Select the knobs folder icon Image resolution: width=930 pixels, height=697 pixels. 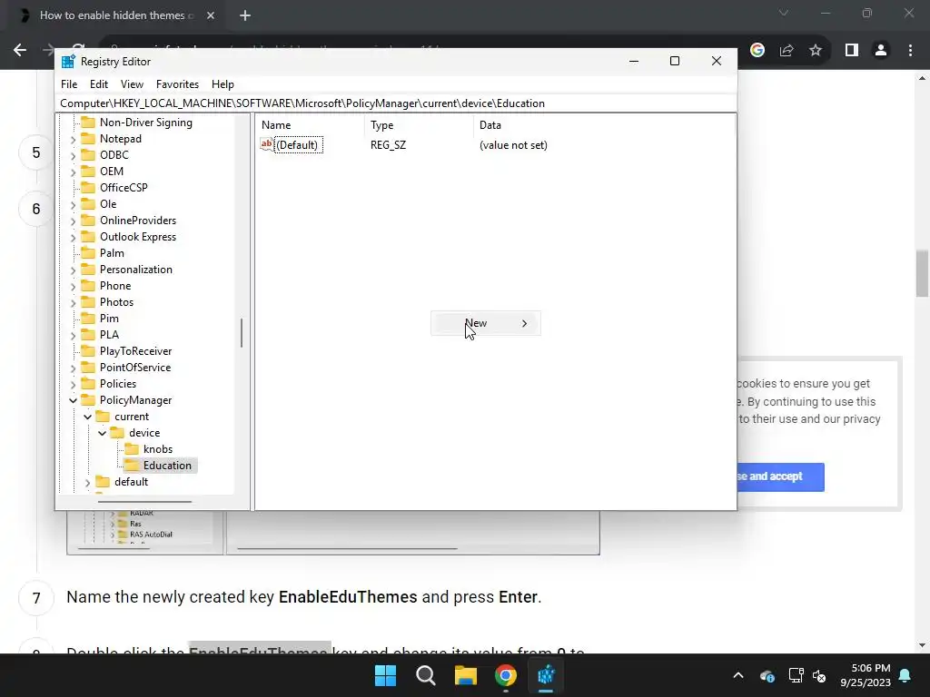tap(132, 449)
